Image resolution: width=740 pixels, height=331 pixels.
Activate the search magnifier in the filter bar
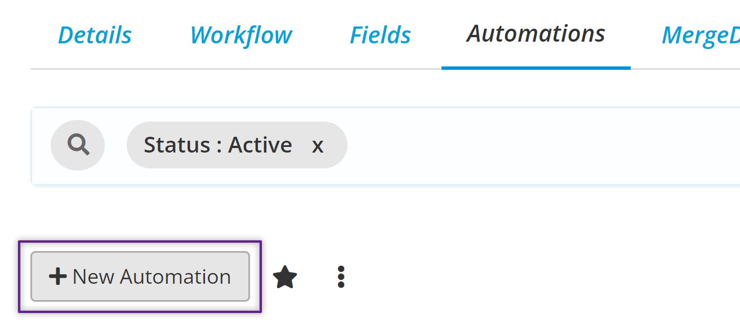click(77, 145)
